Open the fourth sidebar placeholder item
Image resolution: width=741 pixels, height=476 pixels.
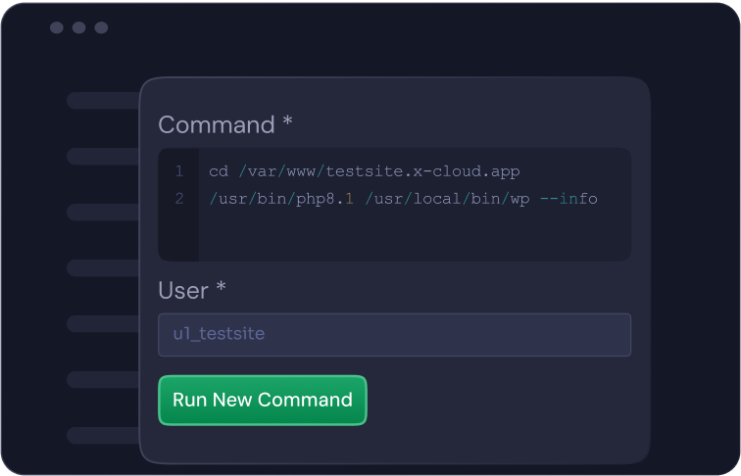coord(103,267)
